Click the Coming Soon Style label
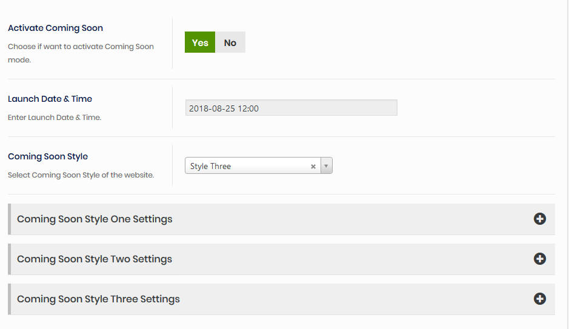 [x=48, y=156]
